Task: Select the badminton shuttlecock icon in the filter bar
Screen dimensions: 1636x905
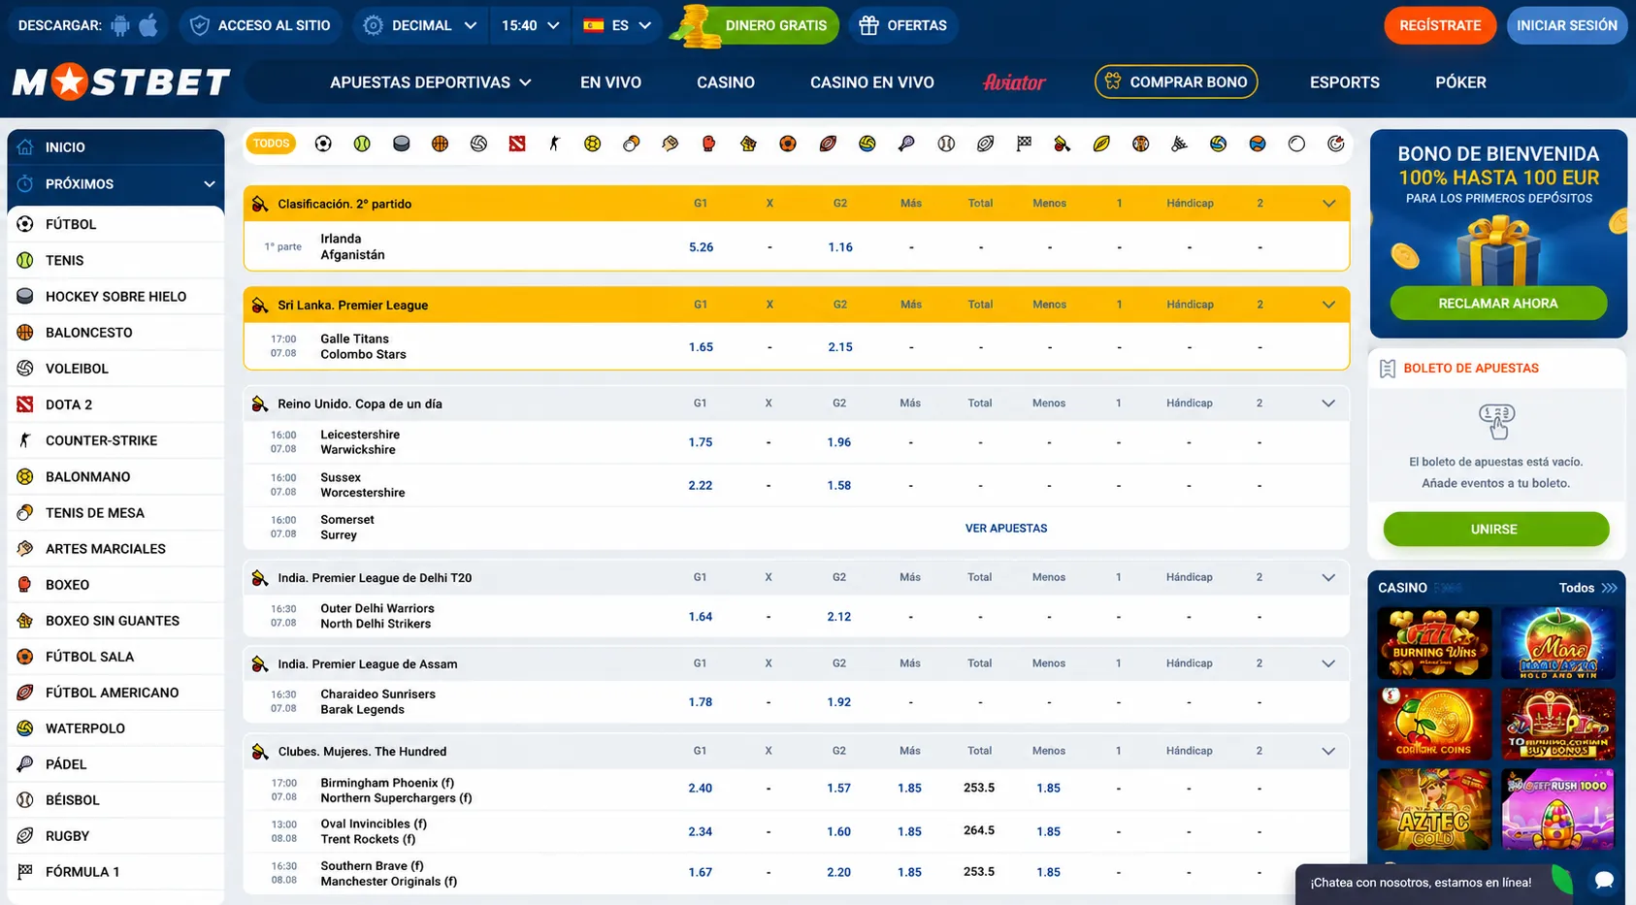Action: 1179,144
